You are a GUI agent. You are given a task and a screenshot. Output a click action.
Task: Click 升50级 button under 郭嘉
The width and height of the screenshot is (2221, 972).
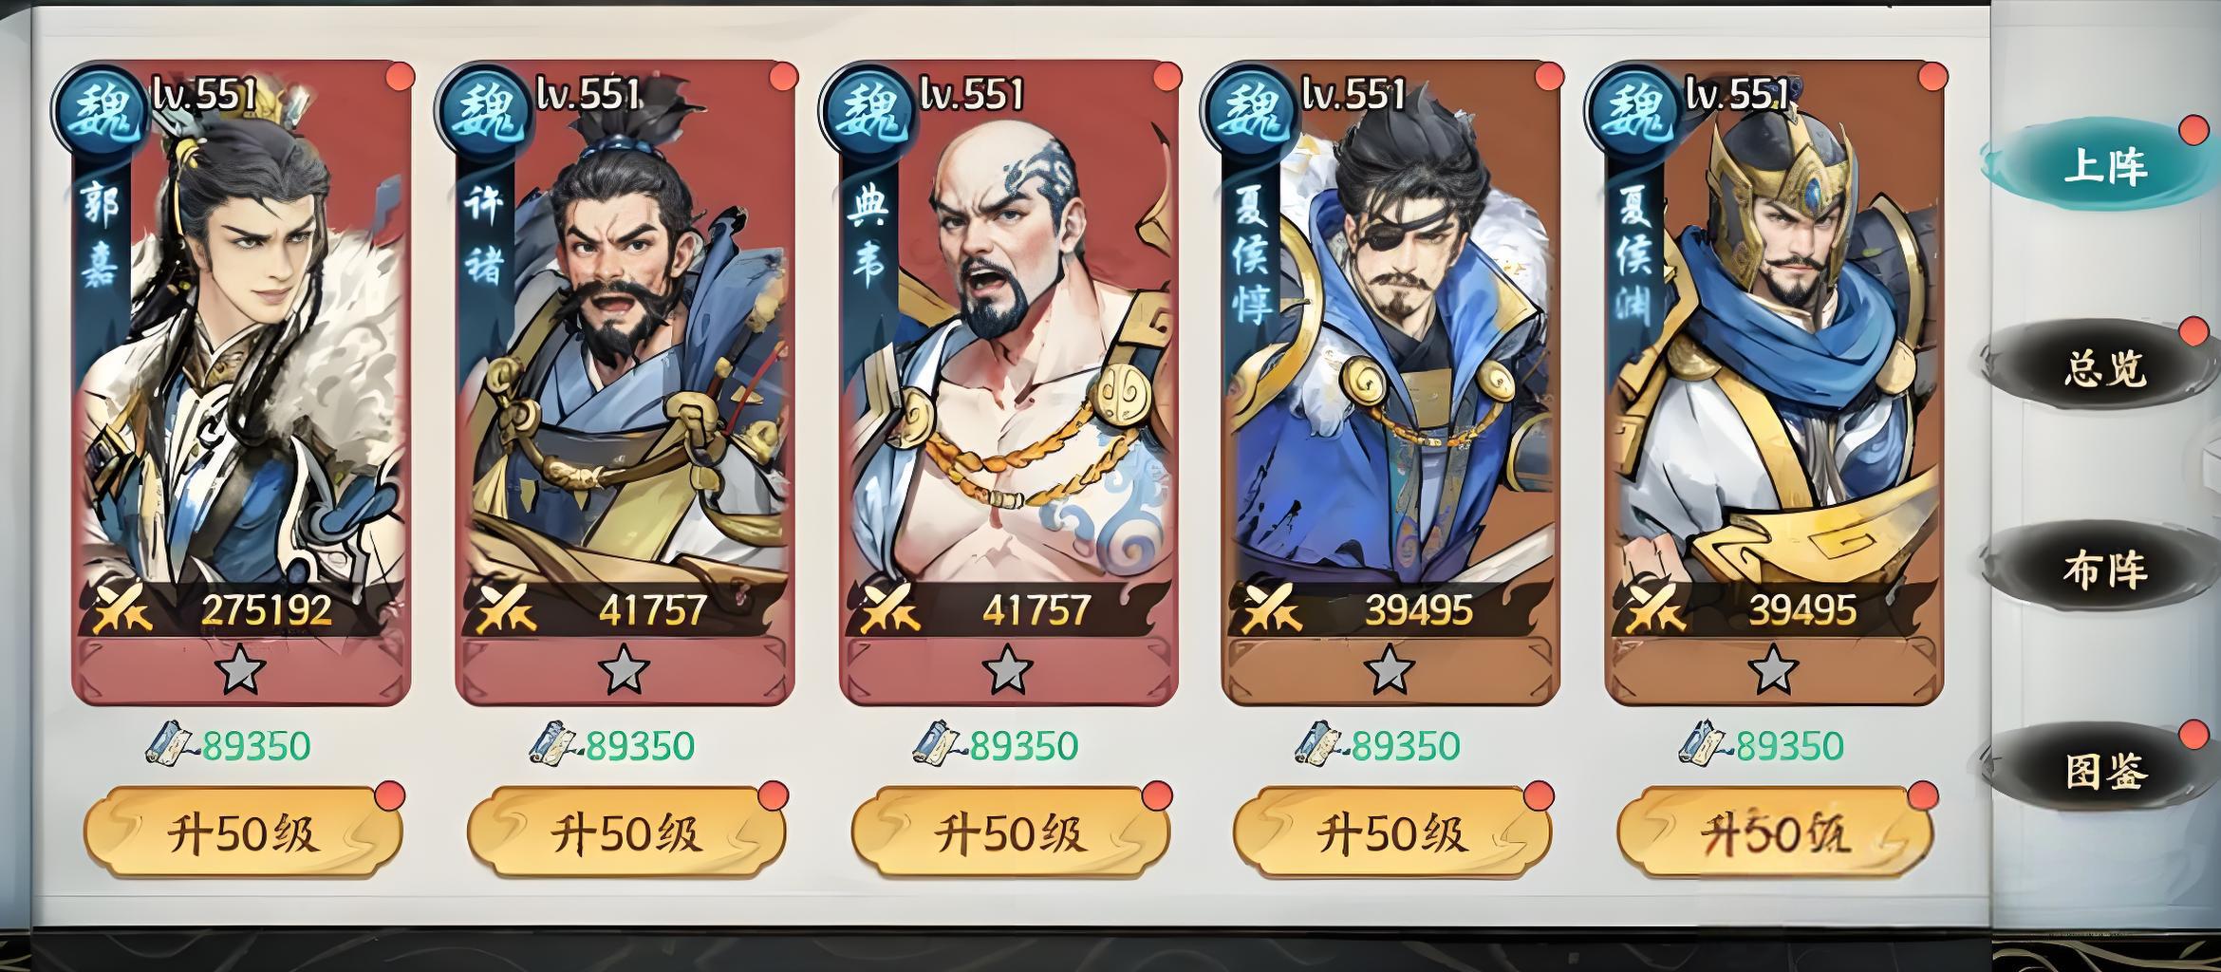pyautogui.click(x=243, y=833)
